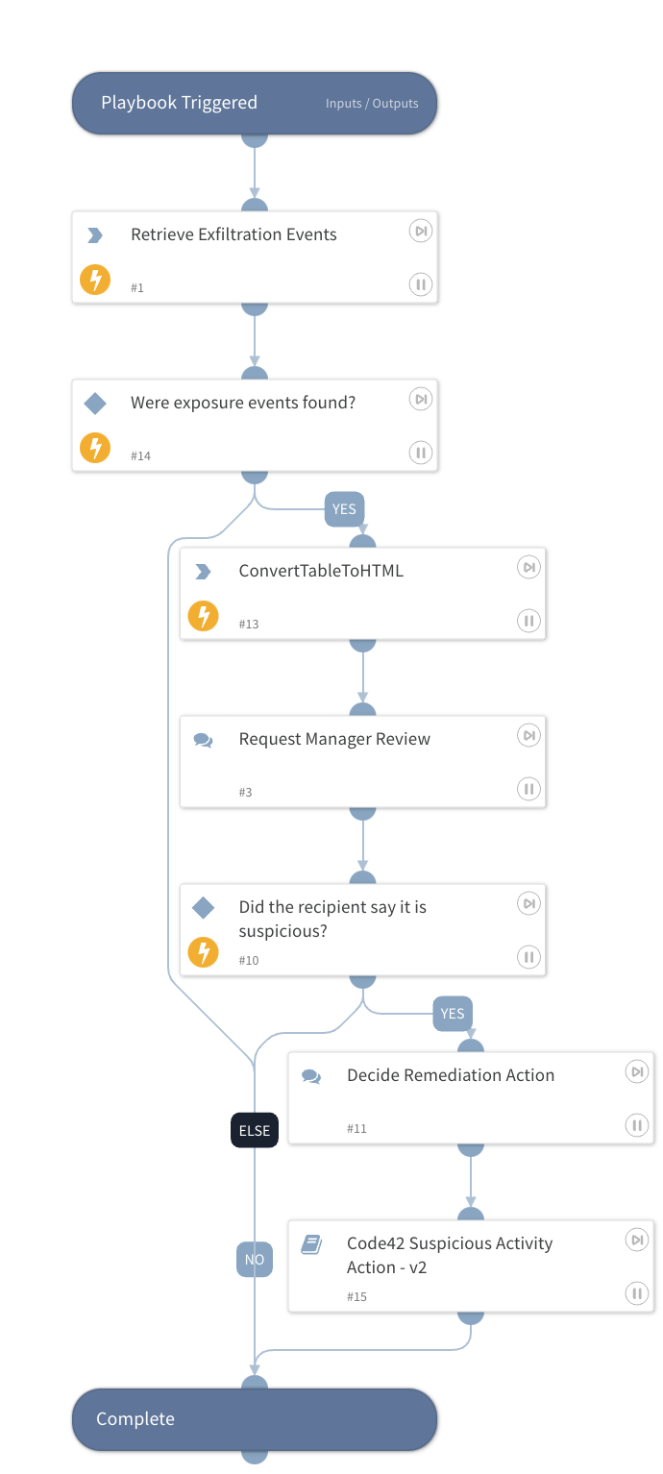Click the arrow icon on Retrieve Exfiltration Events
The image size is (663, 1474).
(x=94, y=234)
